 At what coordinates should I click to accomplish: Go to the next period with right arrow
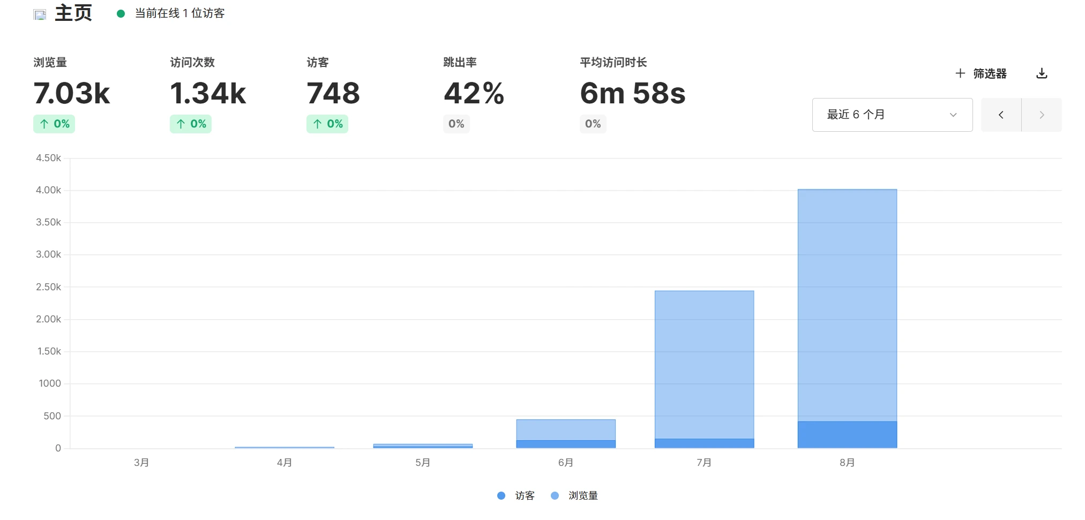click(x=1042, y=115)
